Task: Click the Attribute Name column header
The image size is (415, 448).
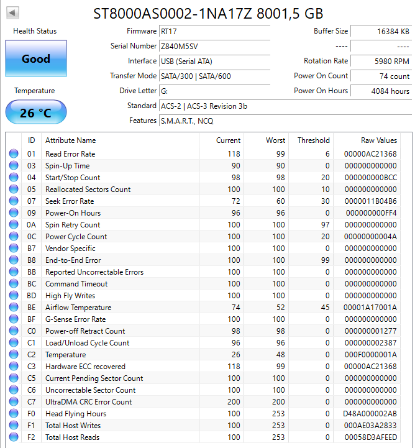Action: click(x=70, y=140)
